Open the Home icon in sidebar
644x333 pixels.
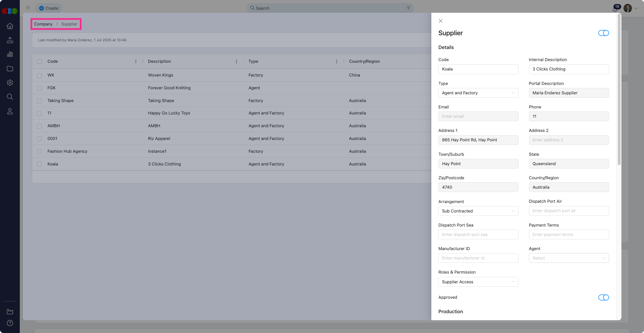[x=10, y=26]
